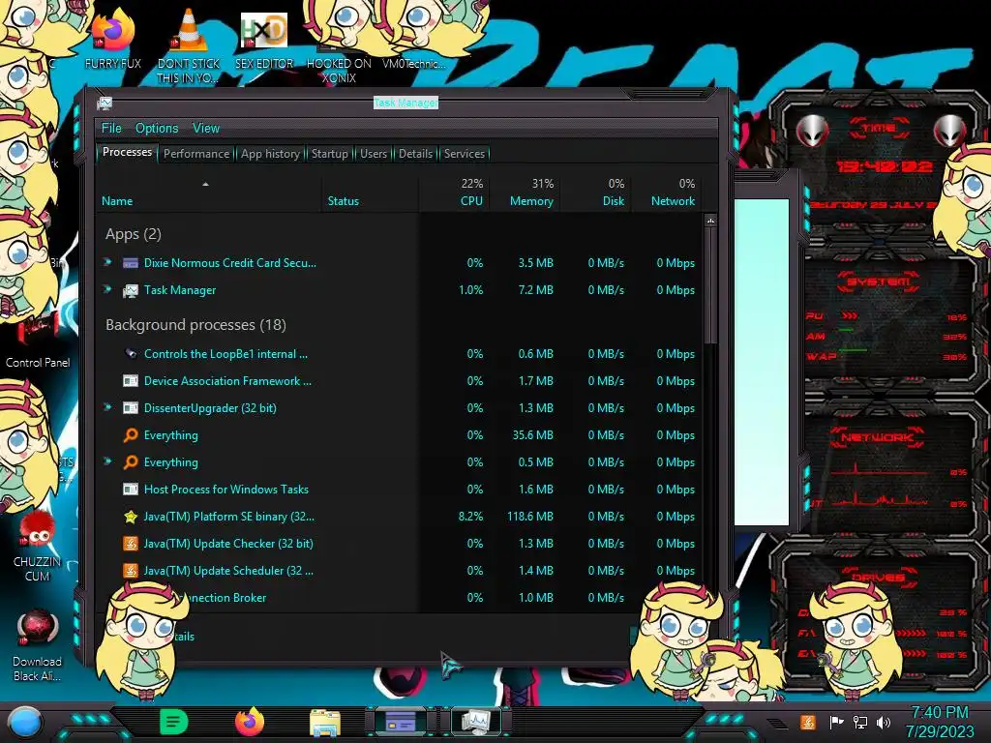
Task: Sort by the Status column header
Action: [371, 193]
